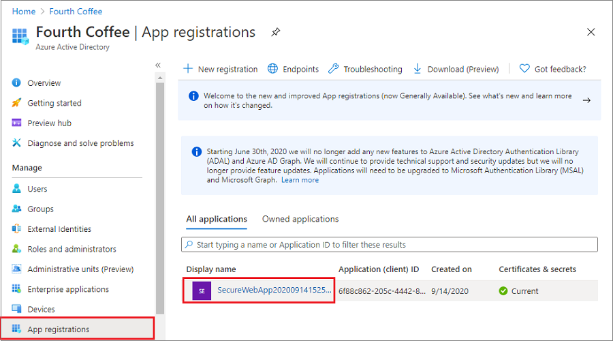Pin the Fourth Coffee App registrations page
This screenshot has width=613, height=341.
275,32
